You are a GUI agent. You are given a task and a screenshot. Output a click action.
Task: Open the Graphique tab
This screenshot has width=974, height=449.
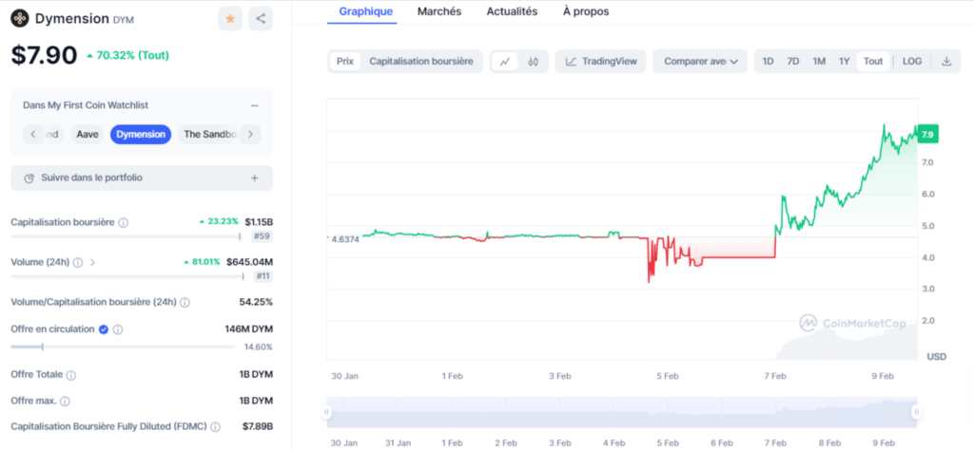tap(366, 11)
